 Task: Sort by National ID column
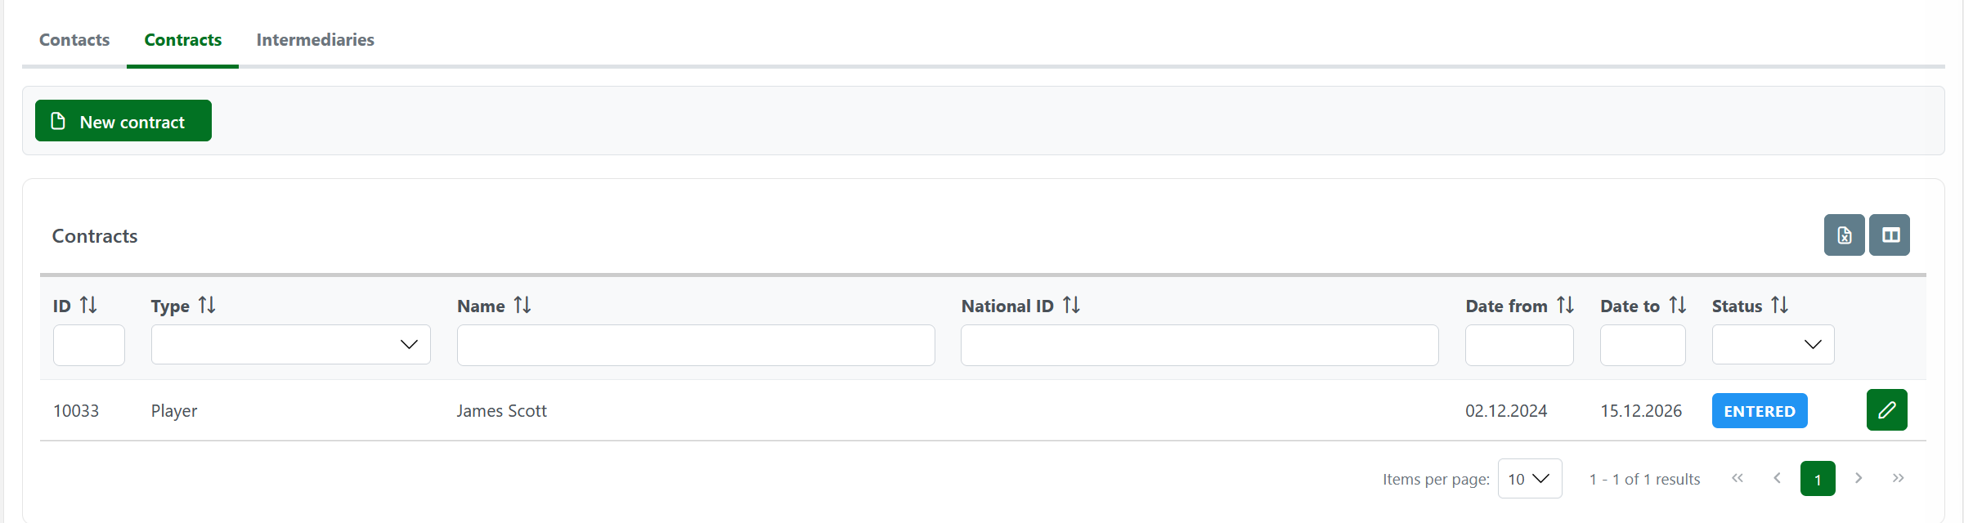pos(1071,306)
